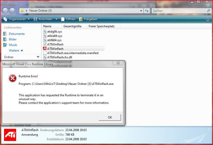Open recent pages dropdown beside Forward arrow
The height and width of the screenshot is (145, 213).
(17, 11)
